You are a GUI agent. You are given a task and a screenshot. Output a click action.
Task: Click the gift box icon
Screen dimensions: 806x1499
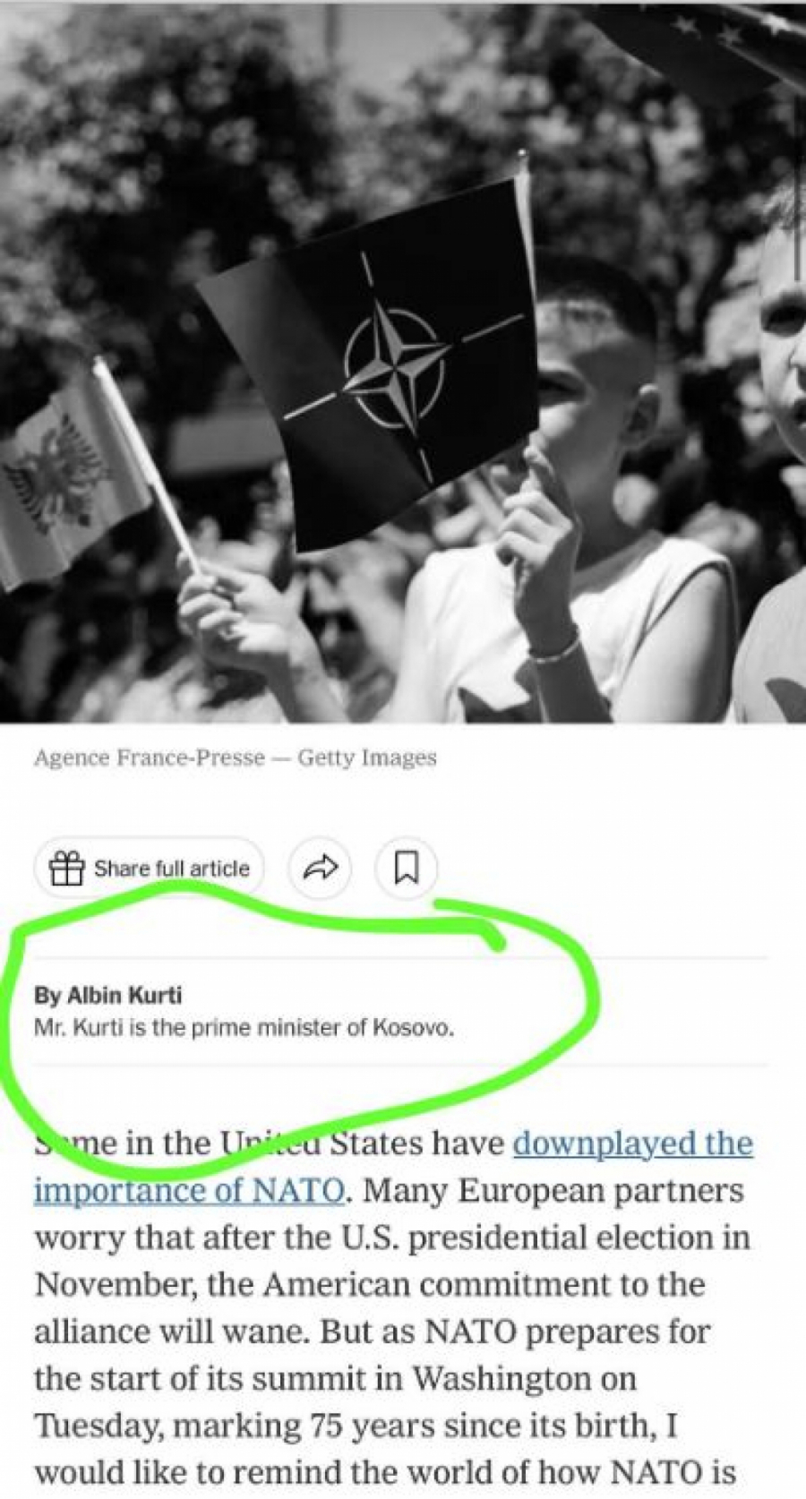tap(65, 868)
